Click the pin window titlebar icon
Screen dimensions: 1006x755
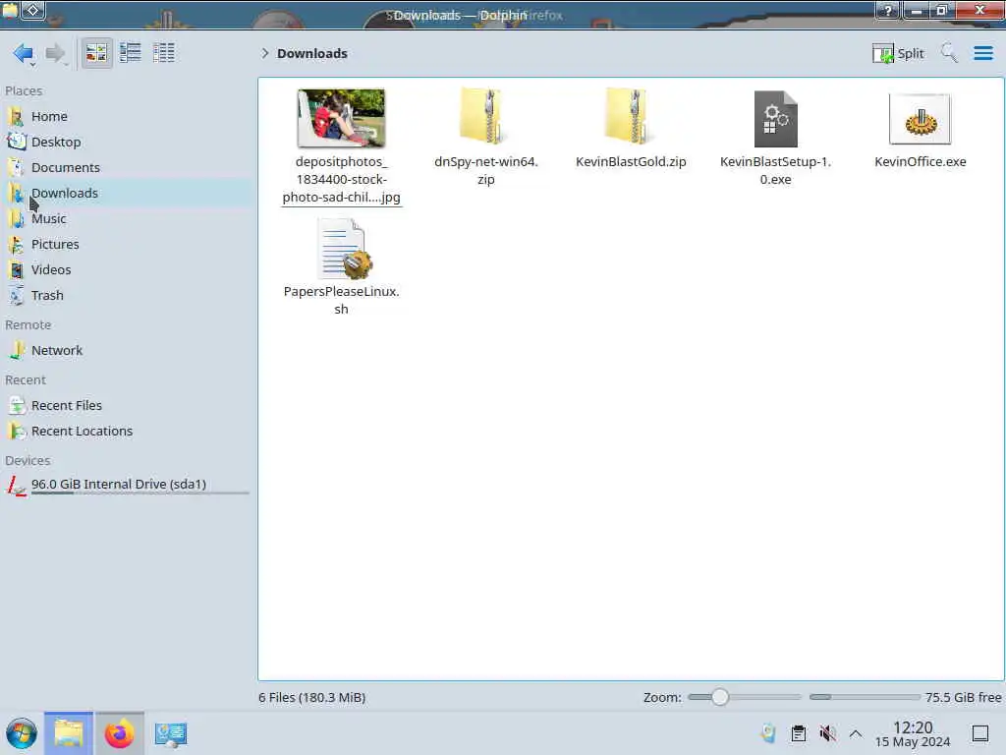pyautogui.click(x=33, y=10)
